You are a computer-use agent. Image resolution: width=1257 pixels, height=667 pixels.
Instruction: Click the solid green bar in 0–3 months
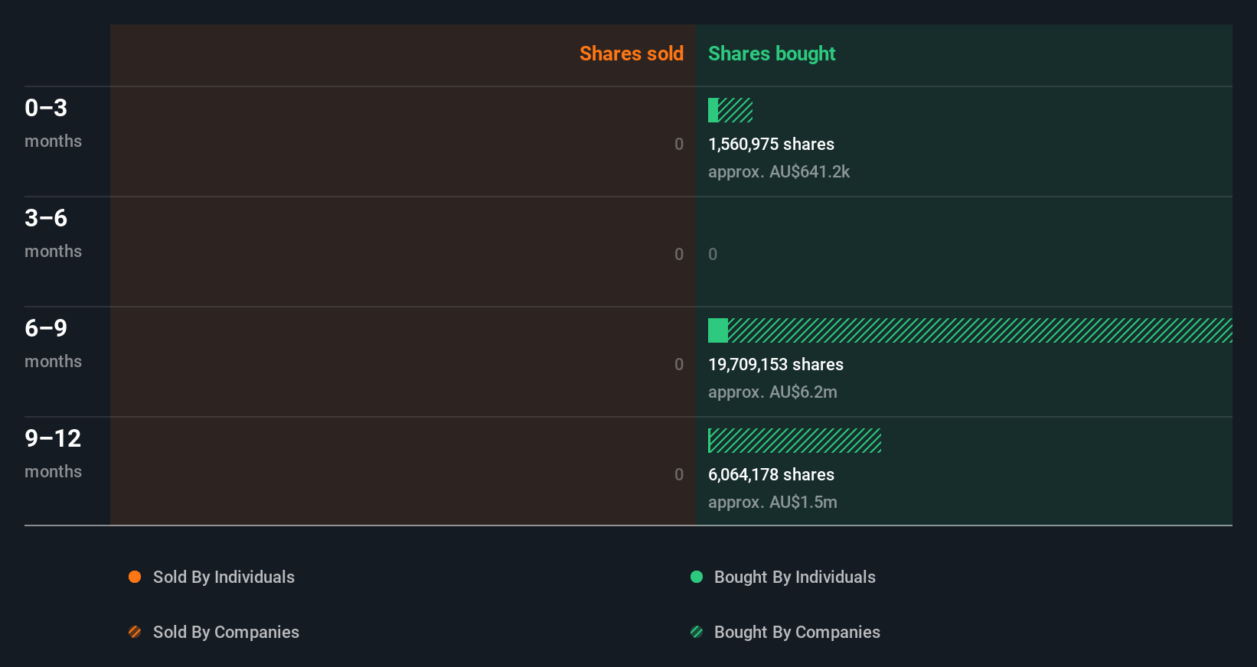(x=713, y=110)
